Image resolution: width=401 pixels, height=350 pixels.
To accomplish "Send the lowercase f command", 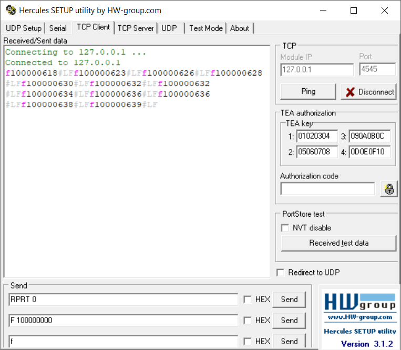I will pyautogui.click(x=289, y=341).
